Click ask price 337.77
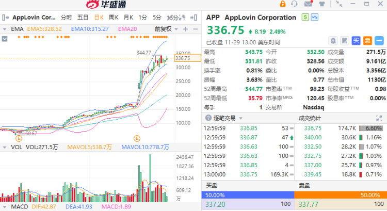Image resolution: width=387 pixels, height=211 pixels. [x=308, y=204]
